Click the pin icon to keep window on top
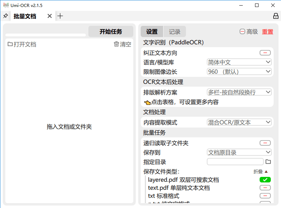Viewport: 281px width, 208px height. point(5,16)
